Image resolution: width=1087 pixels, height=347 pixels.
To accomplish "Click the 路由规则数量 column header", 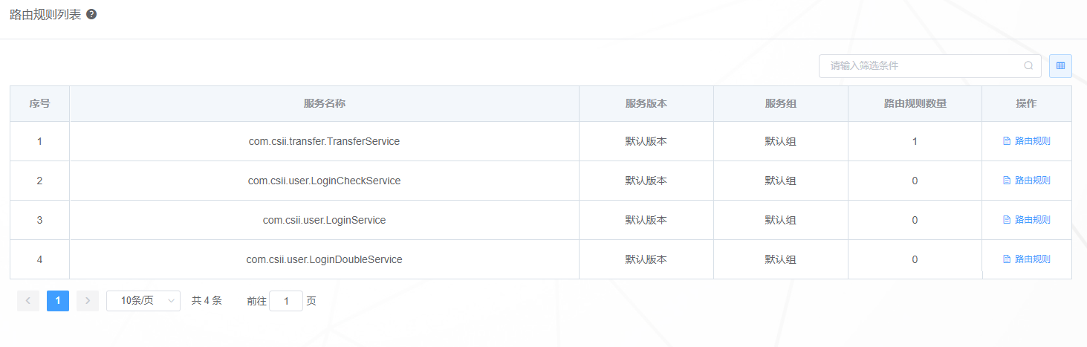I will pos(915,104).
